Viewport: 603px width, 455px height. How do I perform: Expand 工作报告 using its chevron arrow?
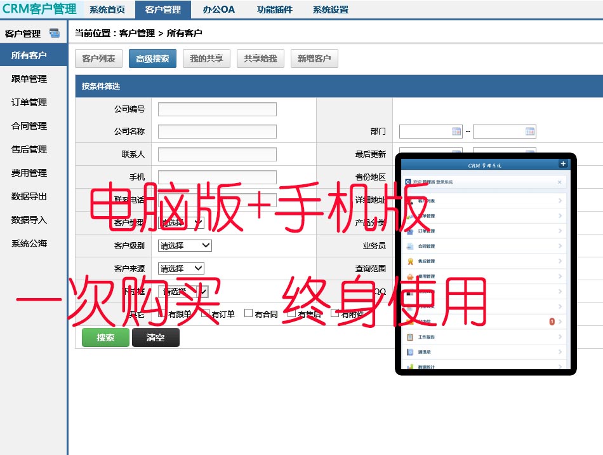point(559,337)
